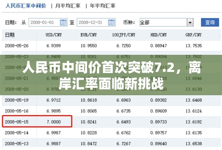
Task: Select EUR/CNY value 10.8241
Action: coord(89,122)
